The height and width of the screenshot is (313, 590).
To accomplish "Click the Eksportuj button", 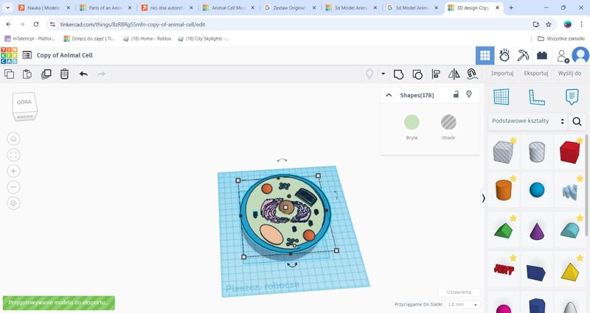I will point(536,73).
